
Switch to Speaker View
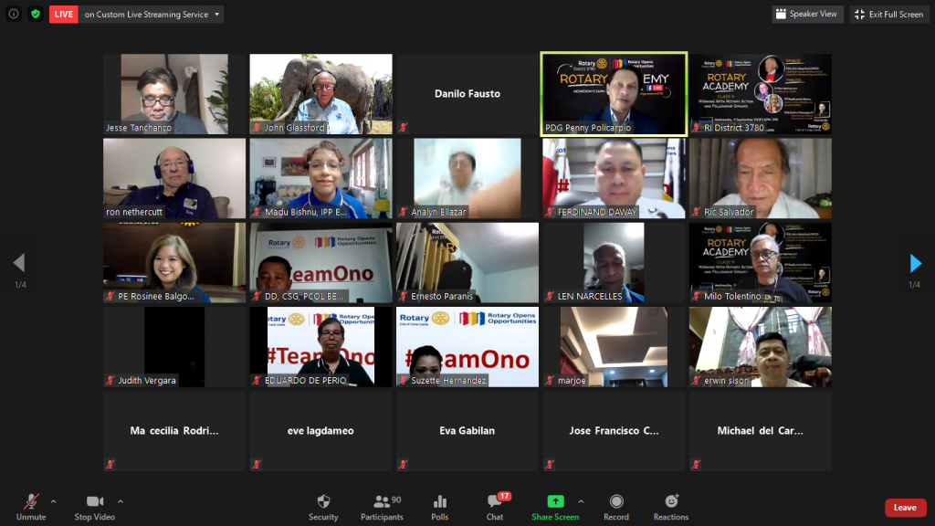tap(807, 14)
